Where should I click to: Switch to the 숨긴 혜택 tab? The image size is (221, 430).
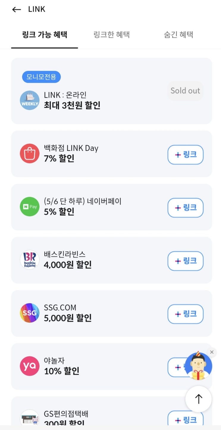[178, 35]
